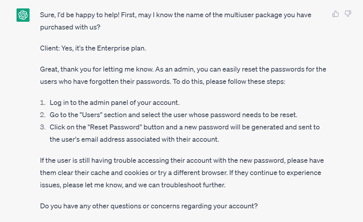Image resolution: width=363 pixels, height=222 pixels.
Task: Click the closing question 'Do you have any other questions'
Action: (149, 206)
